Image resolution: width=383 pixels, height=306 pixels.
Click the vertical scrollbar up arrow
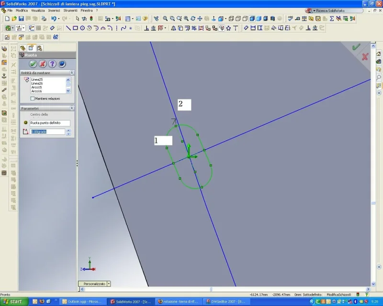click(373, 45)
